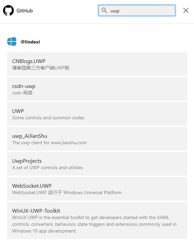Viewport: 194px width, 246px height.
Task: Open the csdn-uwp repository
Action: coord(97,89)
